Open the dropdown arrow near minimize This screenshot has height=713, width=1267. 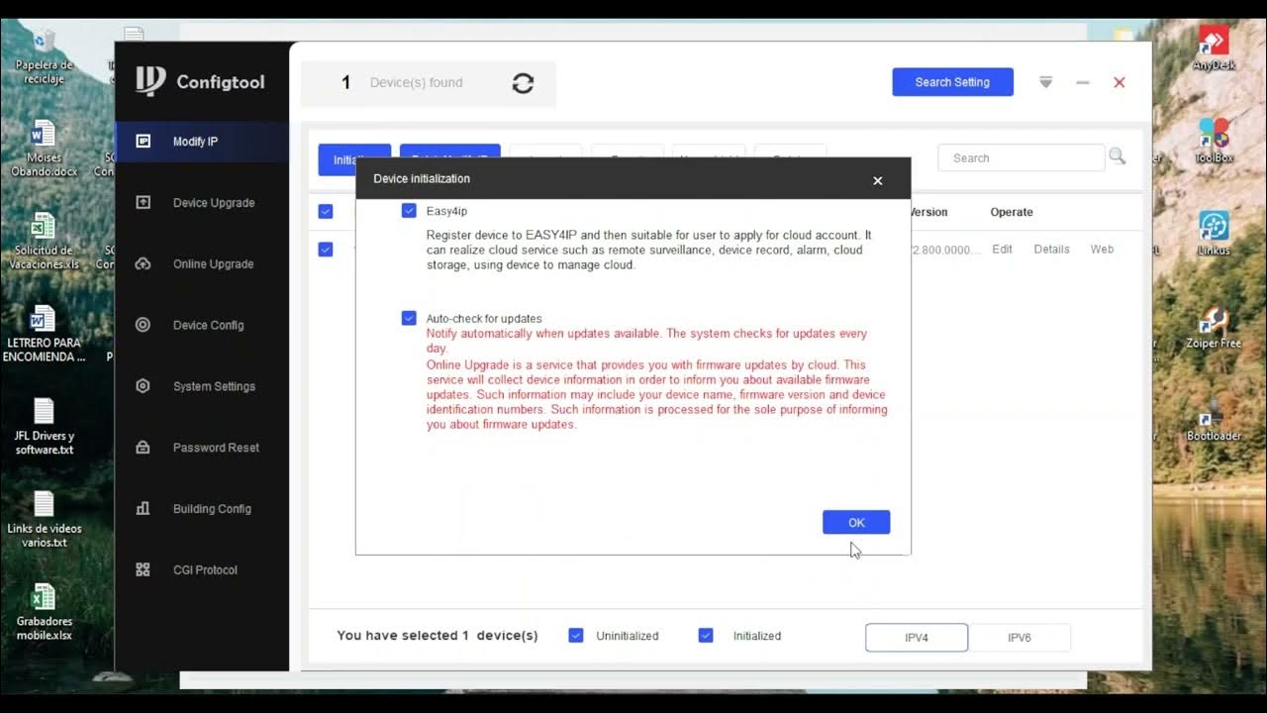click(x=1045, y=82)
